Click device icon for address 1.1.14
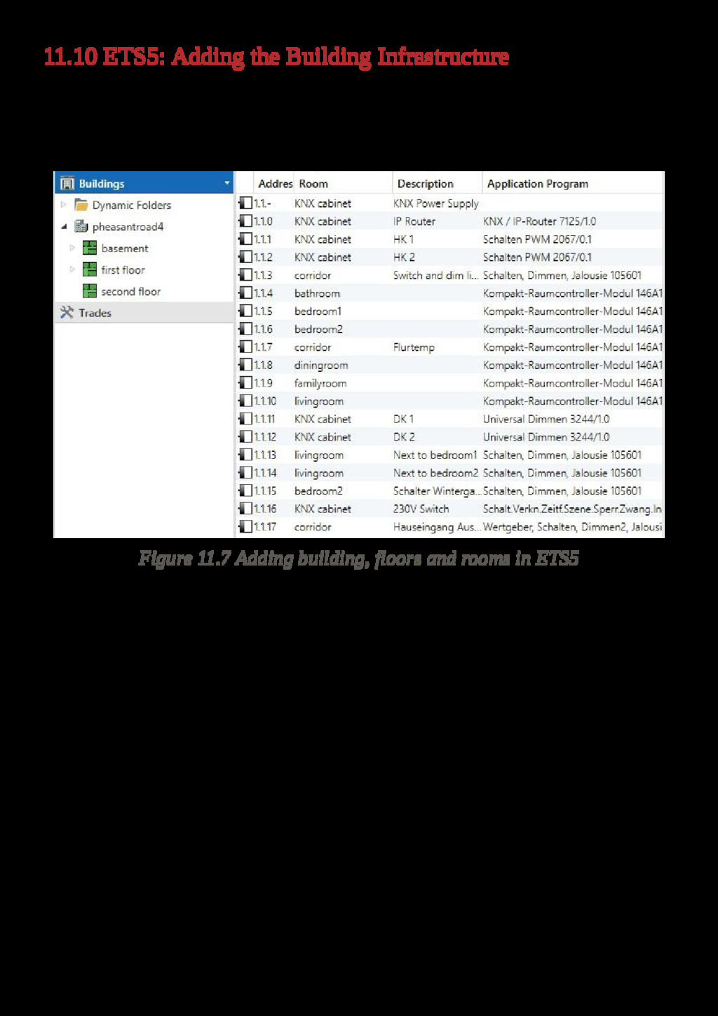This screenshot has width=718, height=1016. click(245, 473)
